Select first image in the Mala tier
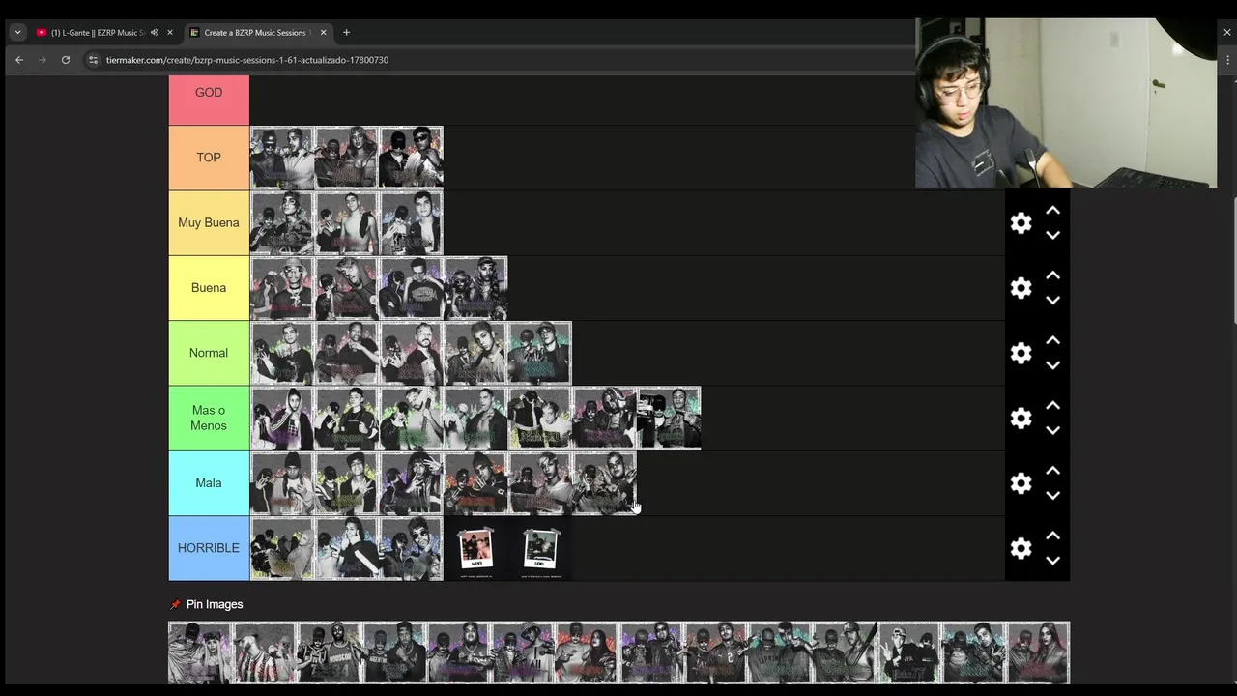 click(x=282, y=483)
